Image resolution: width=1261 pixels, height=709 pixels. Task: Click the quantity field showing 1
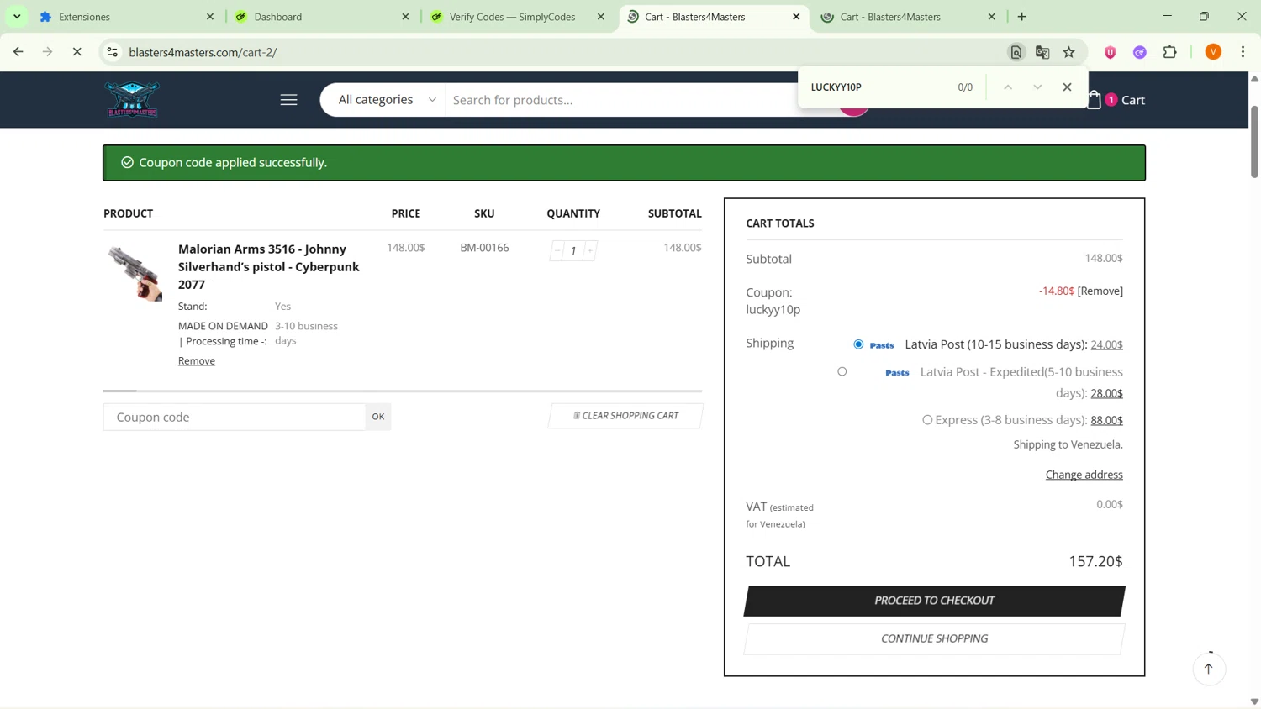point(573,250)
